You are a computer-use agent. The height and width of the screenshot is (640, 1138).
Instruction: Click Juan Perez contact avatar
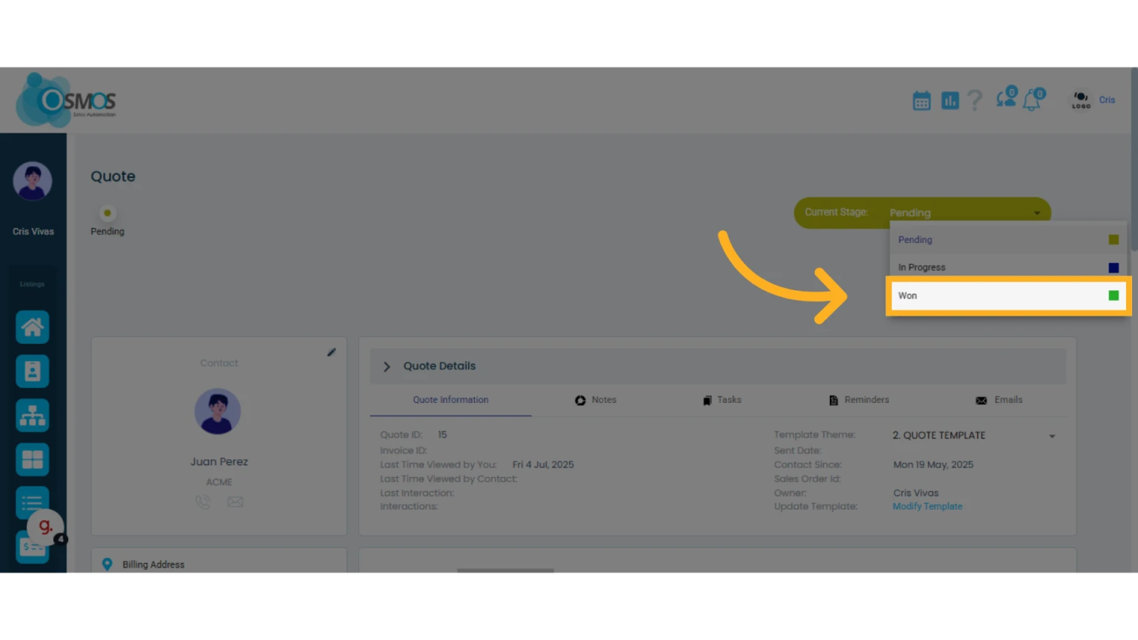(218, 411)
